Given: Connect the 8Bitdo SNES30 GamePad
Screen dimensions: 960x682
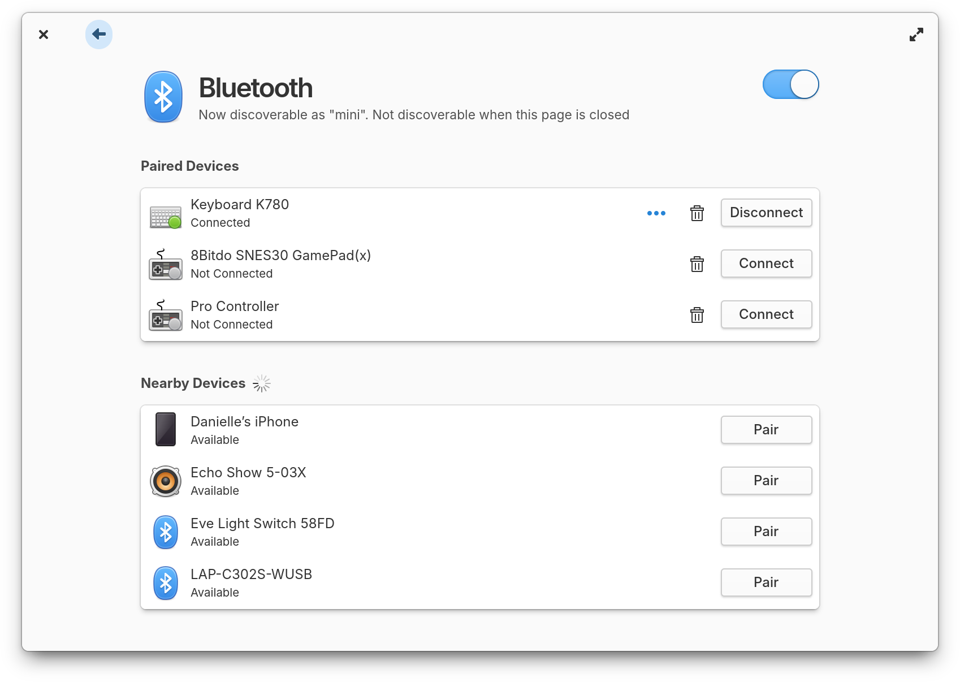Looking at the screenshot, I should coord(766,264).
